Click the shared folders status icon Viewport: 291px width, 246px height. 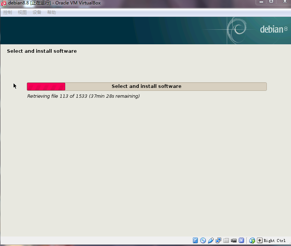(226, 241)
